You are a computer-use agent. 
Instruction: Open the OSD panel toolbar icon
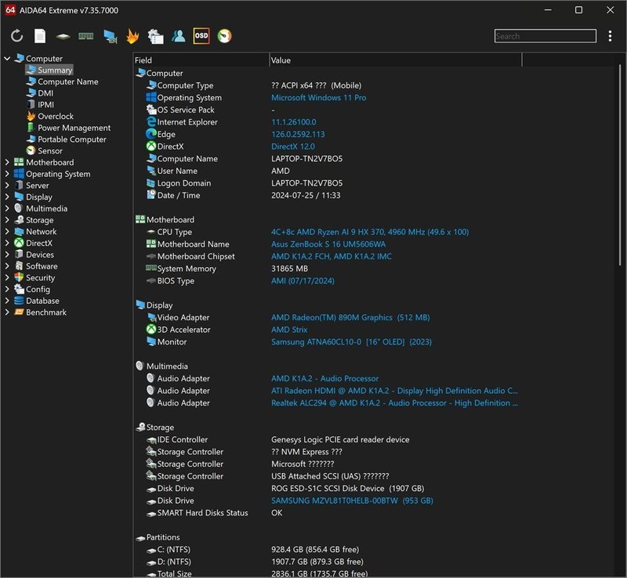201,36
